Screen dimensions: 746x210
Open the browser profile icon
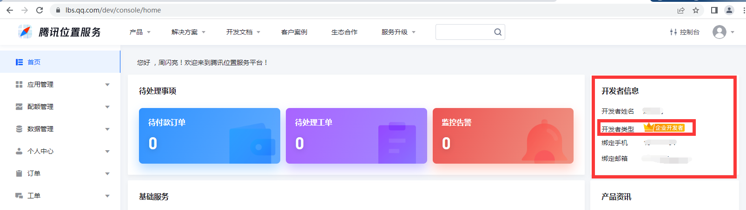coord(729,10)
